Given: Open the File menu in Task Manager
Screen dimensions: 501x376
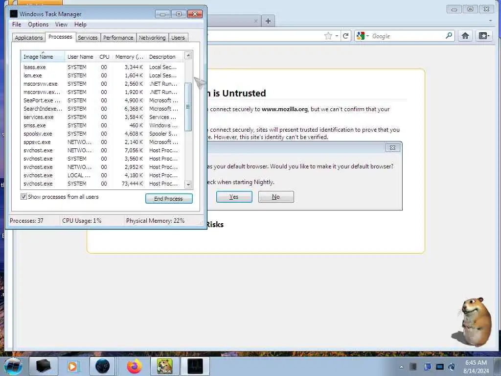Looking at the screenshot, I should pos(17,24).
